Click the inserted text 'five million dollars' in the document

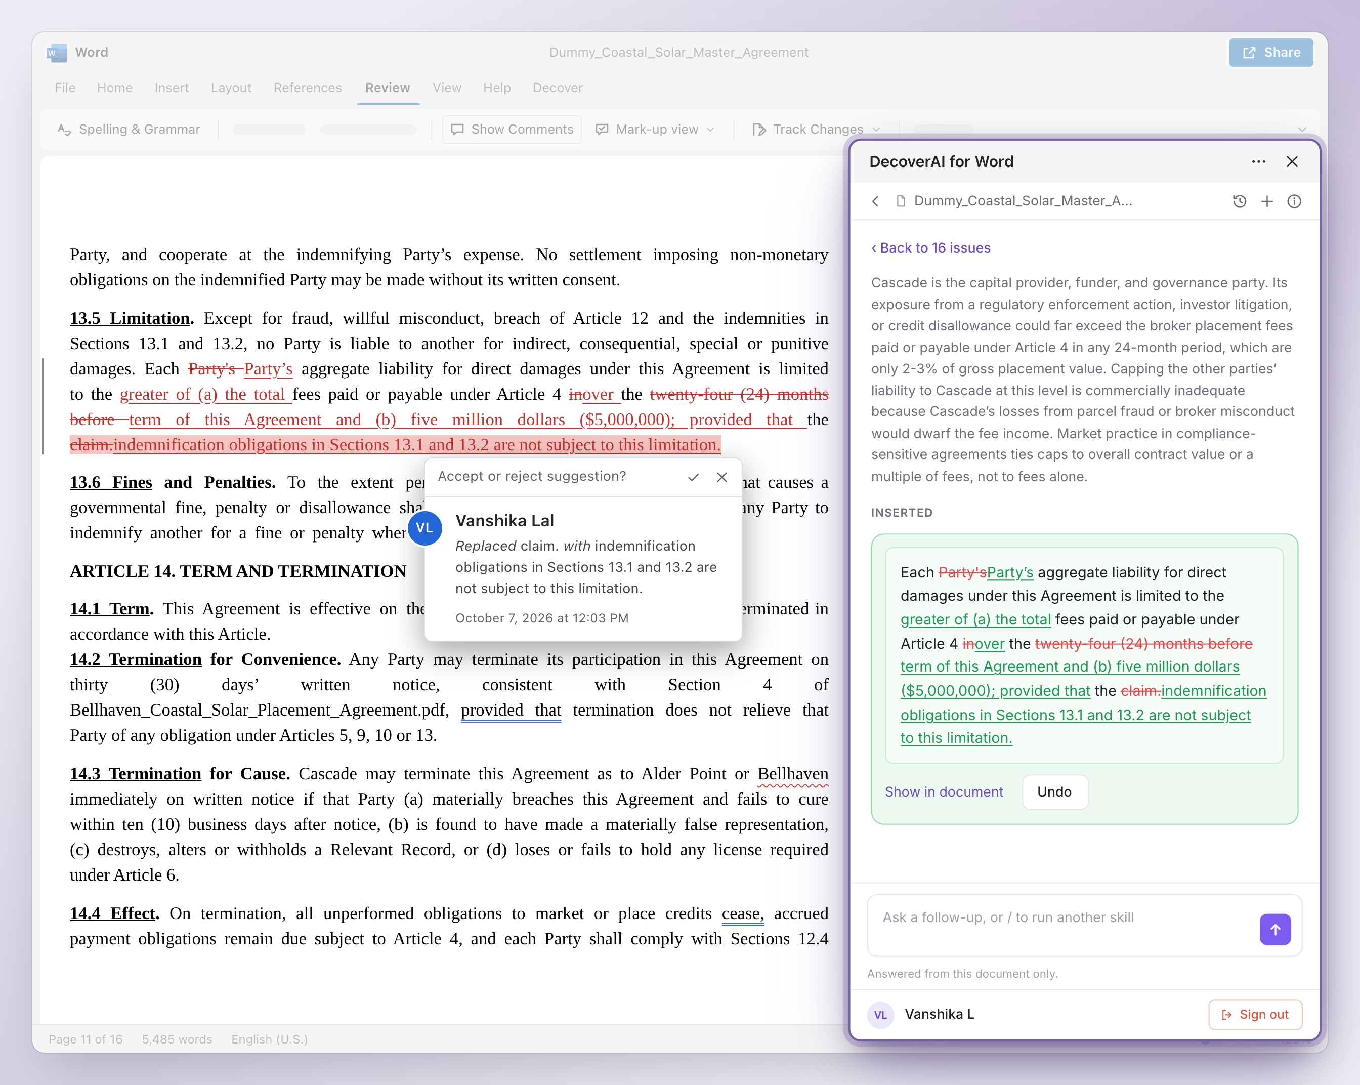tap(488, 420)
